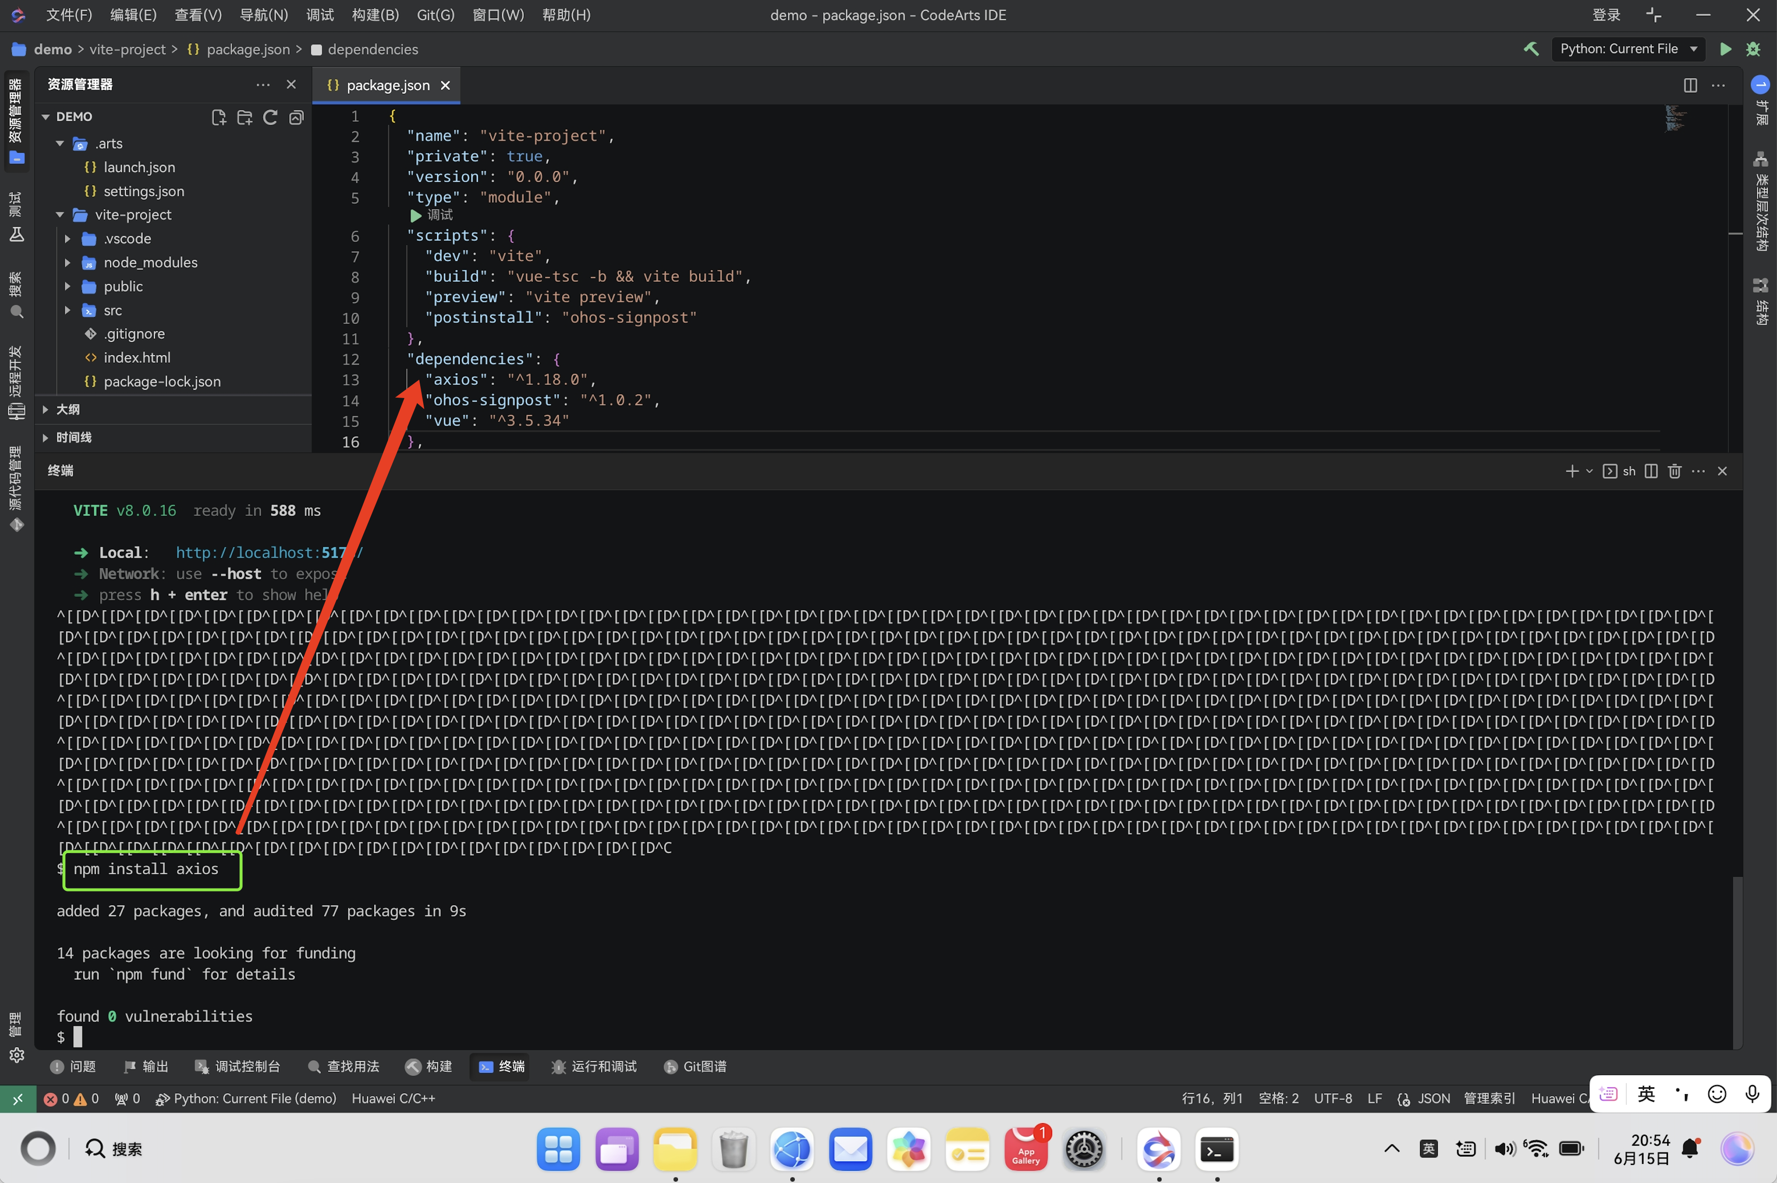Open the Build menu (构建)

point(375,15)
